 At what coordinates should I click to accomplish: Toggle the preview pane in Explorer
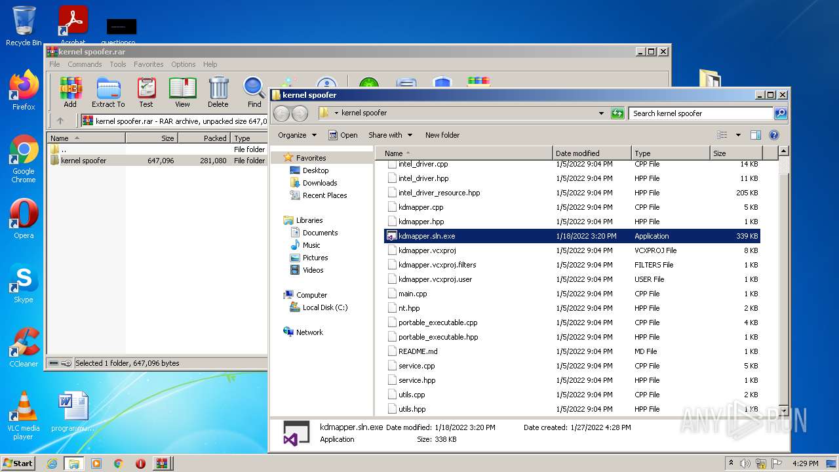click(755, 135)
